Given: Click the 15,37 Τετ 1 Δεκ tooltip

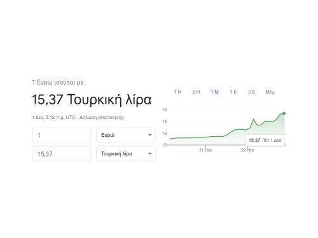Looking at the screenshot, I should point(265,140).
